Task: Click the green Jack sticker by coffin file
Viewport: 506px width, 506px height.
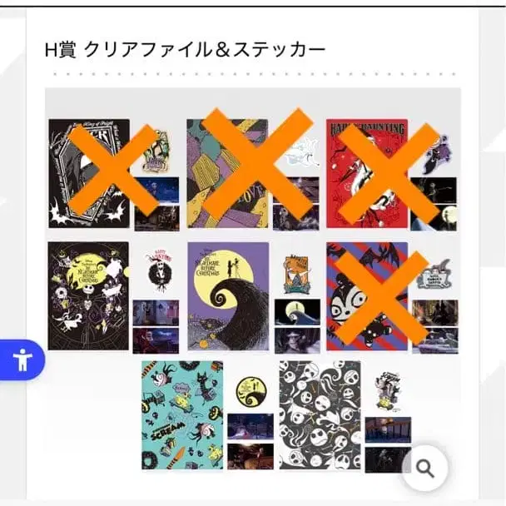Action: [x=157, y=151]
